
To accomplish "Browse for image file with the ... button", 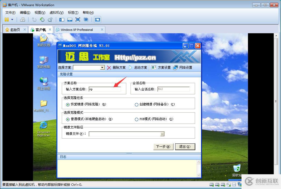I will pos(162,134).
